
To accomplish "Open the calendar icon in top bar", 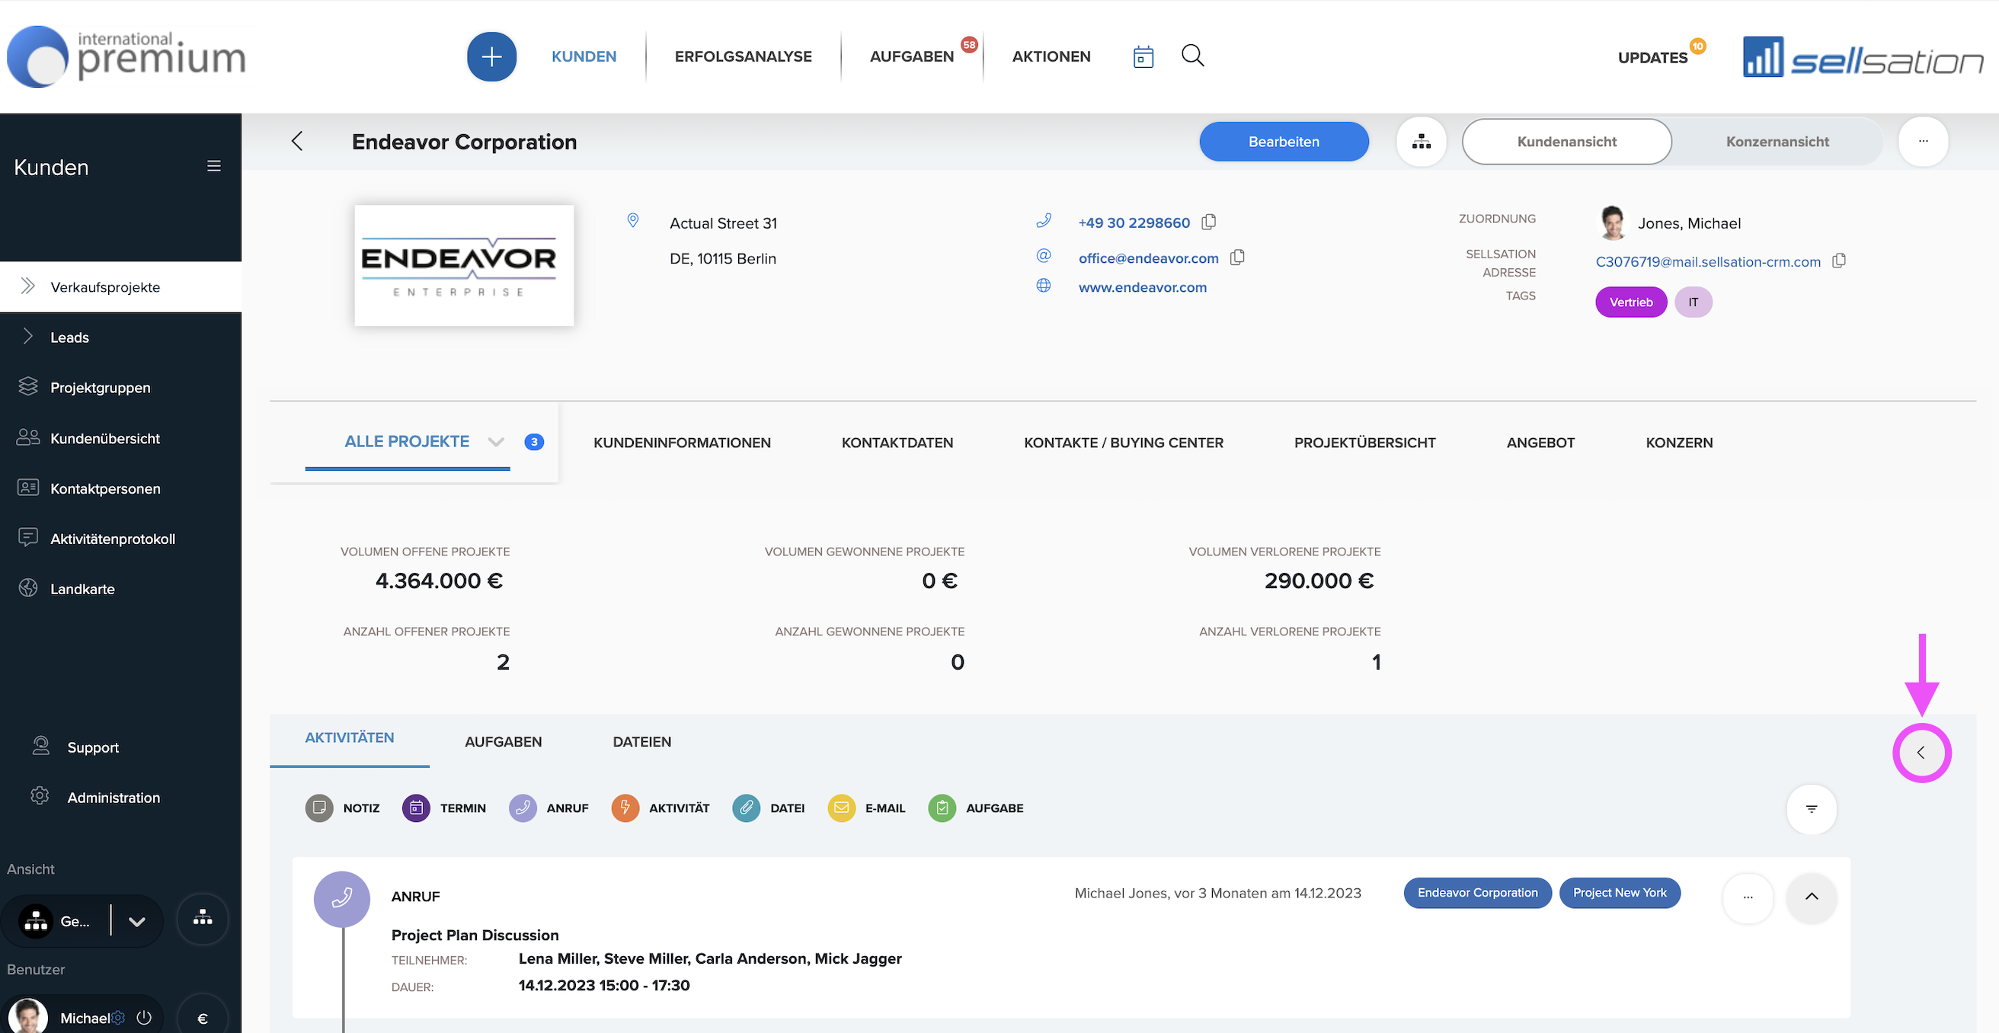I will 1143,56.
